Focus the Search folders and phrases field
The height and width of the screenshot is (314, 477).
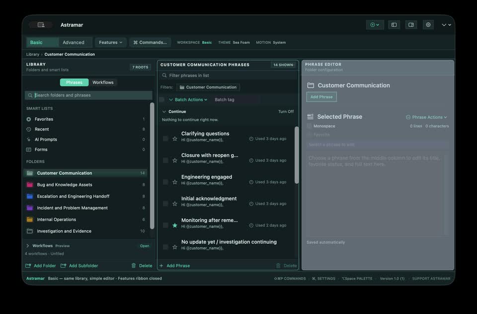[x=88, y=95]
